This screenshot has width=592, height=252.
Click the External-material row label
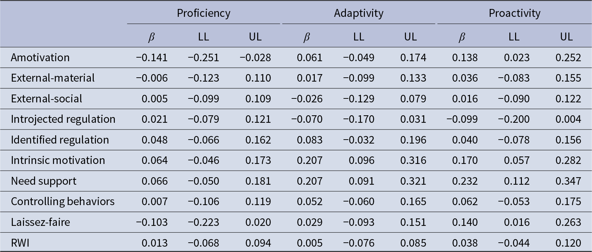tap(53, 78)
